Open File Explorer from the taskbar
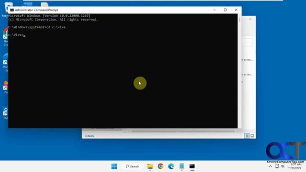306x172 pixels. click(x=150, y=166)
